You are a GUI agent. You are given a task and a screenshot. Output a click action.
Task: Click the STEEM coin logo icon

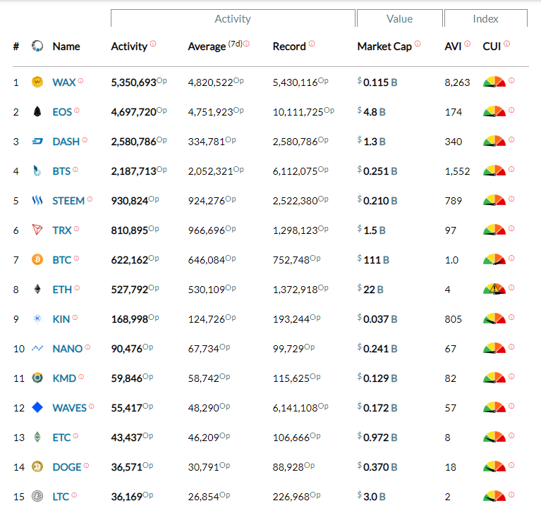[x=37, y=200]
